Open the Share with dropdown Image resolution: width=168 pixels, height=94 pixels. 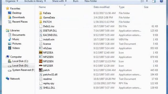(59, 1)
